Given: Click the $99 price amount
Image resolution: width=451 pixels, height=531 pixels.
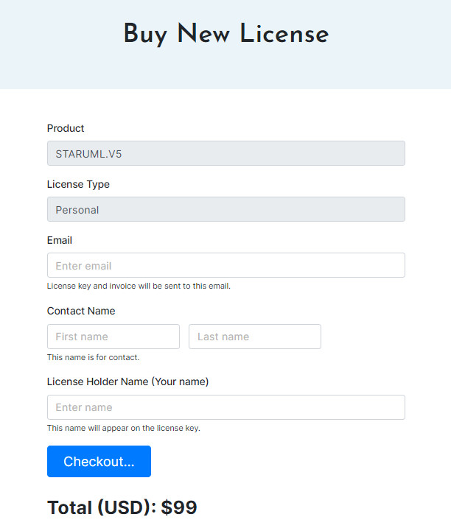Looking at the screenshot, I should [179, 507].
